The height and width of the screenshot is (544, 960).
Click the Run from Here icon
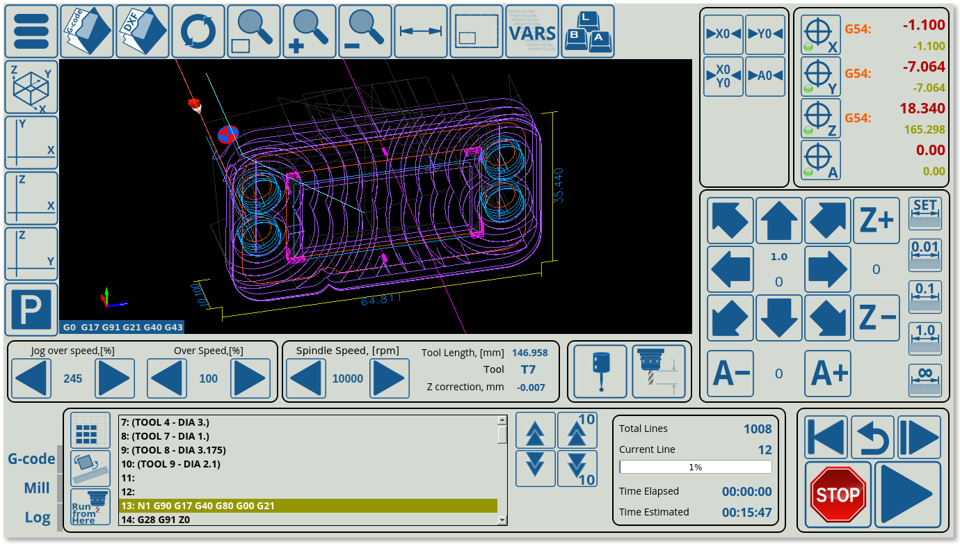[90, 506]
